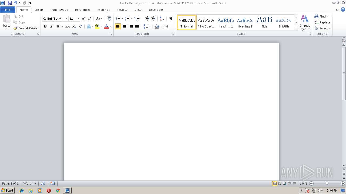
Task: Switch to the References tab
Action: 83,10
